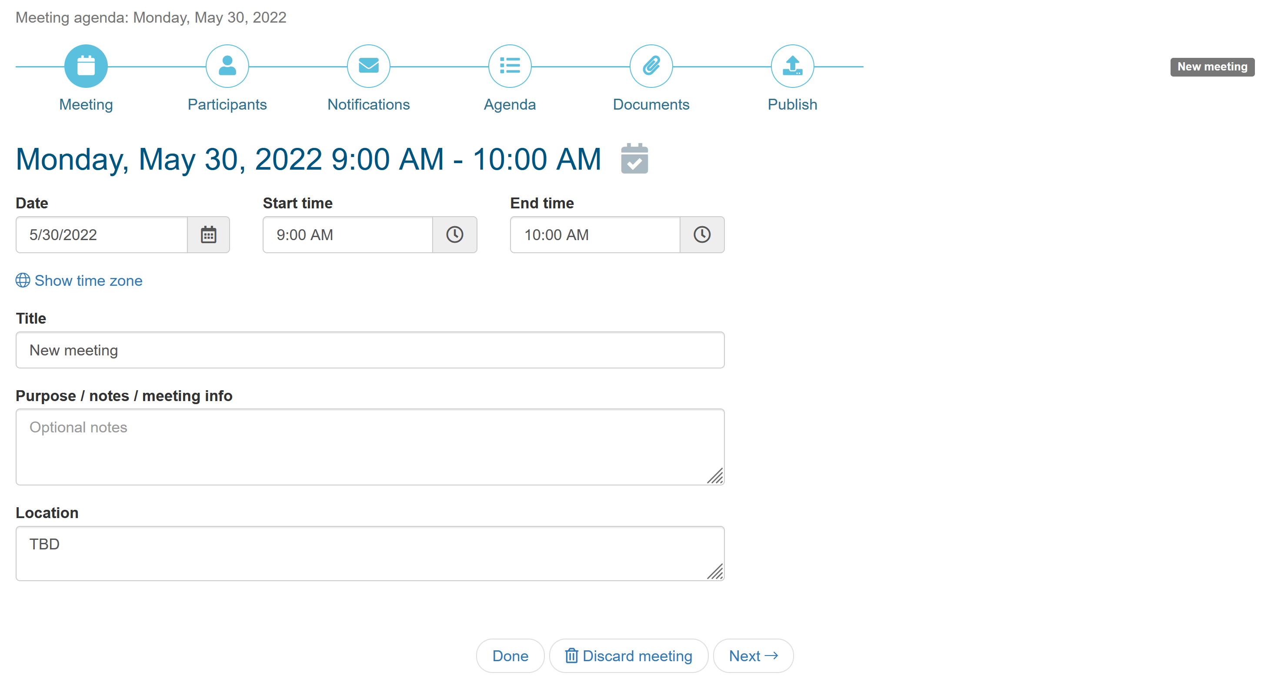This screenshot has width=1271, height=686.
Task: Click Discard meeting button
Action: click(629, 656)
